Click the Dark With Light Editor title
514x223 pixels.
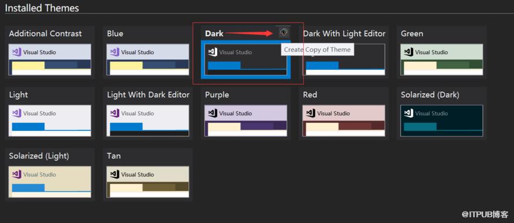[x=344, y=33]
